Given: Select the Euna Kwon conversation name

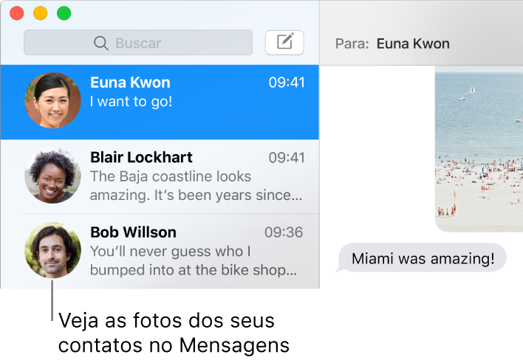Looking at the screenshot, I should [x=130, y=82].
